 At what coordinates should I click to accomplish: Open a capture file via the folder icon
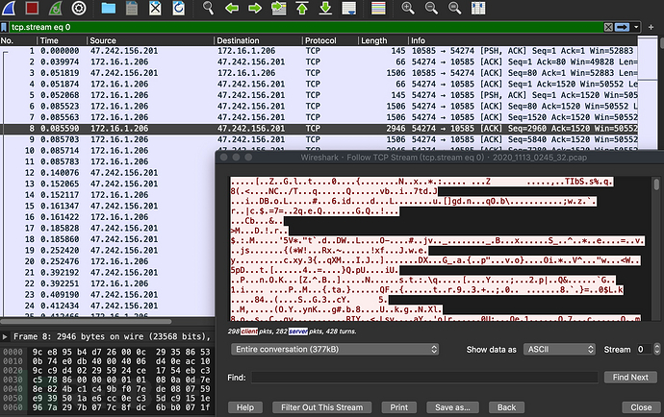[x=109, y=8]
